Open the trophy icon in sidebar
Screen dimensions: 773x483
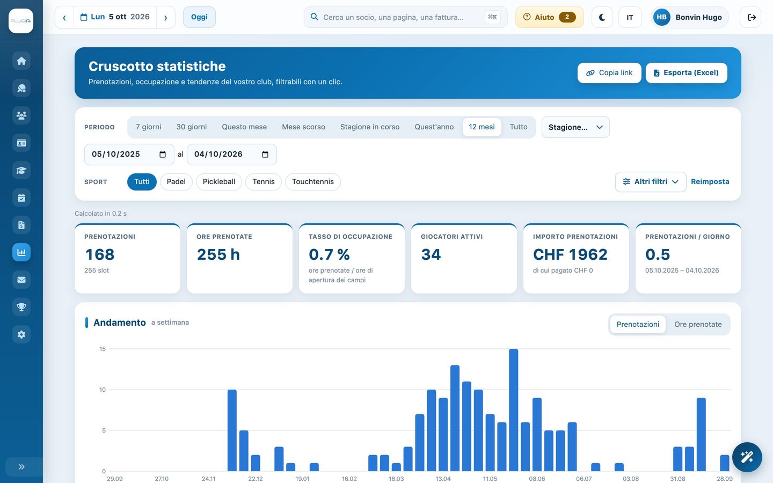(x=21, y=307)
